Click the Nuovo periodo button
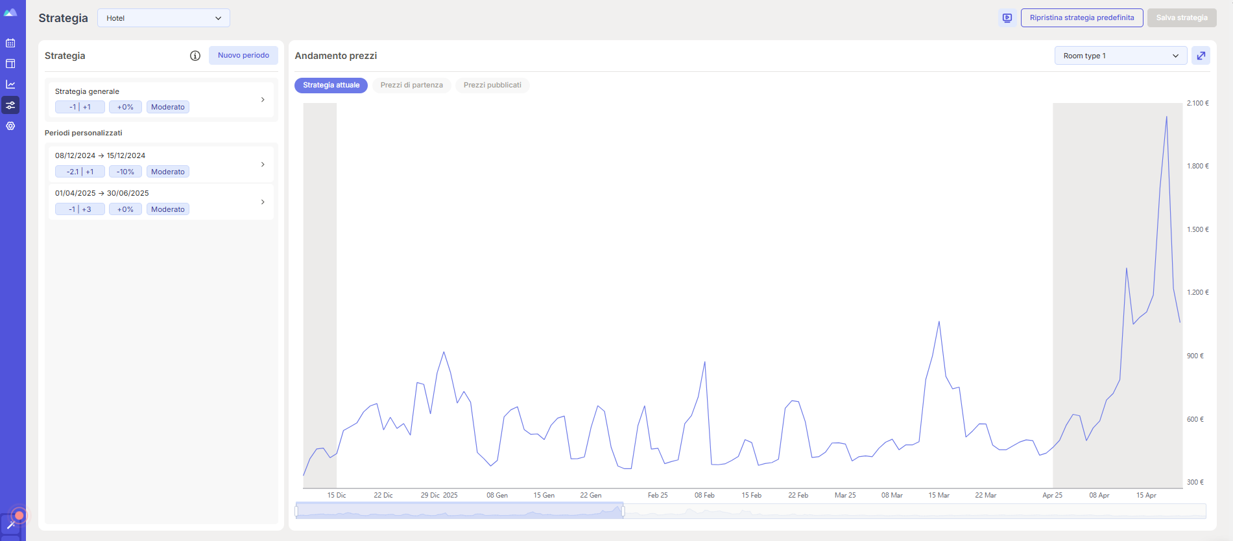Screen dimensions: 1233x541 coord(243,56)
